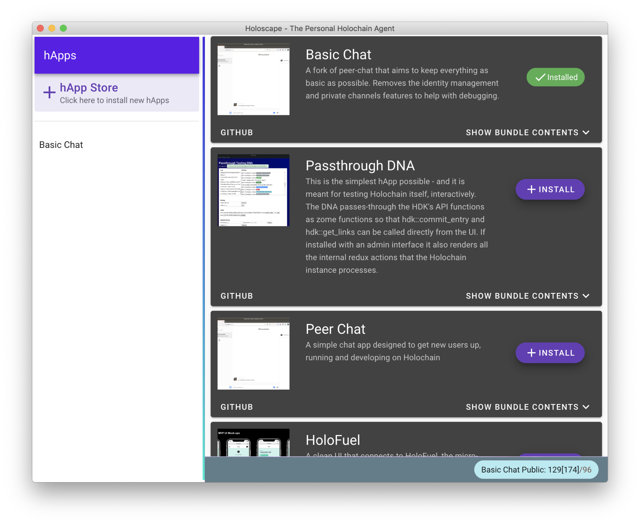Open the GitHub link for Basic Chat
The width and height of the screenshot is (640, 525).
[237, 133]
